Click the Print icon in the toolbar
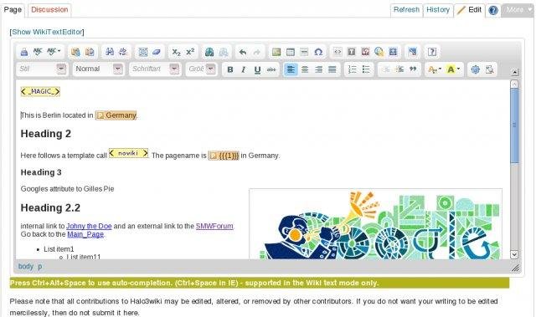The width and height of the screenshot is (536, 317). [24, 52]
